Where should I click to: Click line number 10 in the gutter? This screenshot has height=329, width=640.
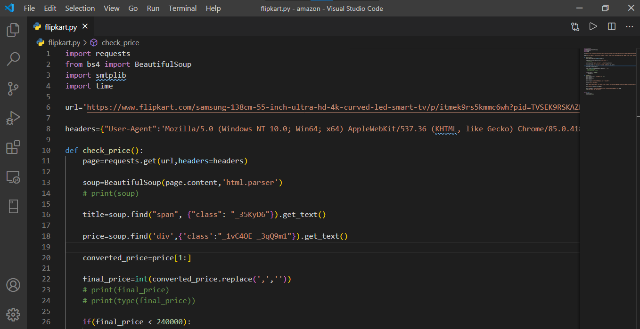click(x=46, y=151)
